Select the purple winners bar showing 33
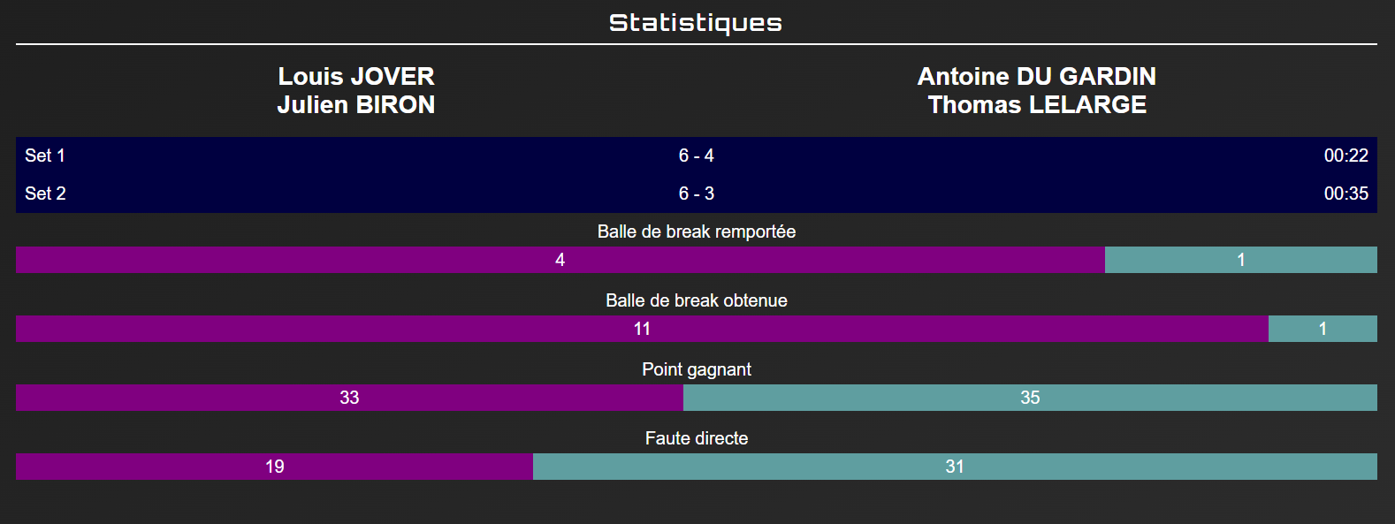1395x524 pixels. point(349,398)
